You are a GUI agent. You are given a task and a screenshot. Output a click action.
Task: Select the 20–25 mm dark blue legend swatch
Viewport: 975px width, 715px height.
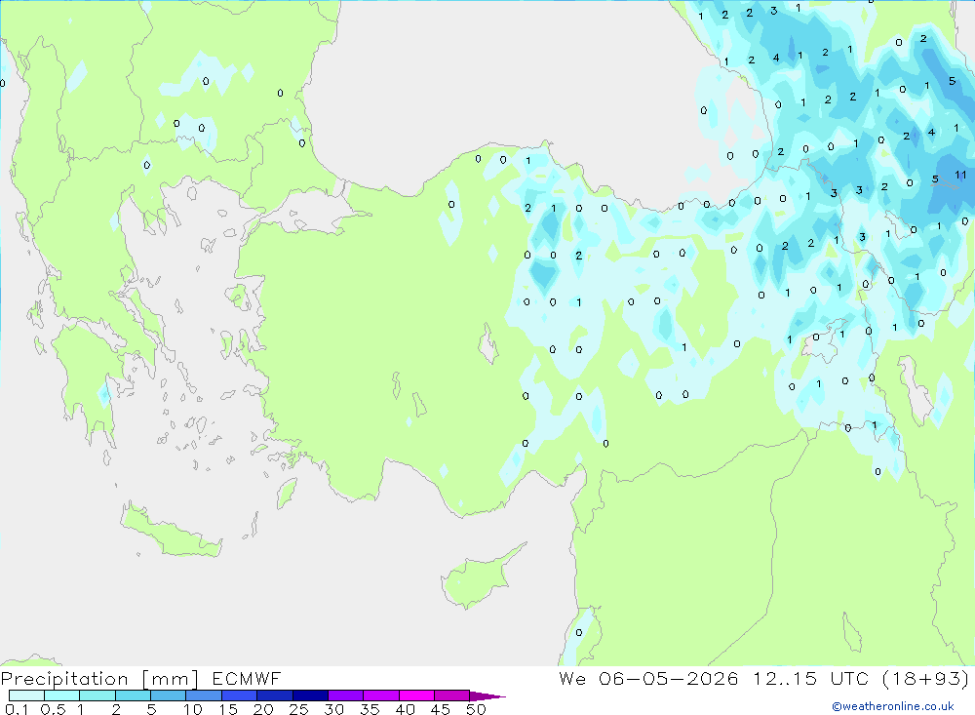click(x=274, y=695)
